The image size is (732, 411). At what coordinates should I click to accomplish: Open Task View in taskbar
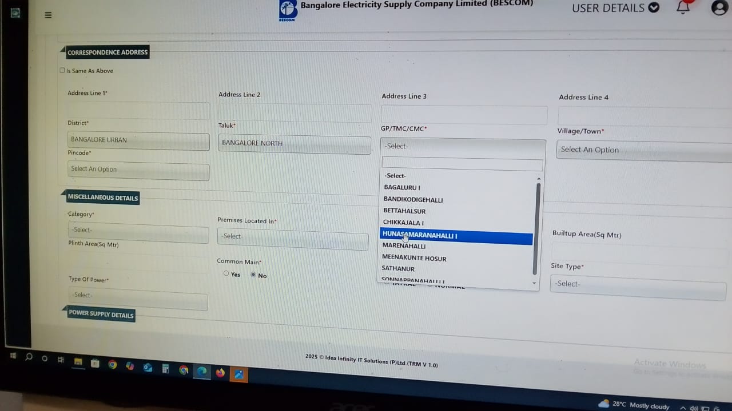tap(61, 360)
